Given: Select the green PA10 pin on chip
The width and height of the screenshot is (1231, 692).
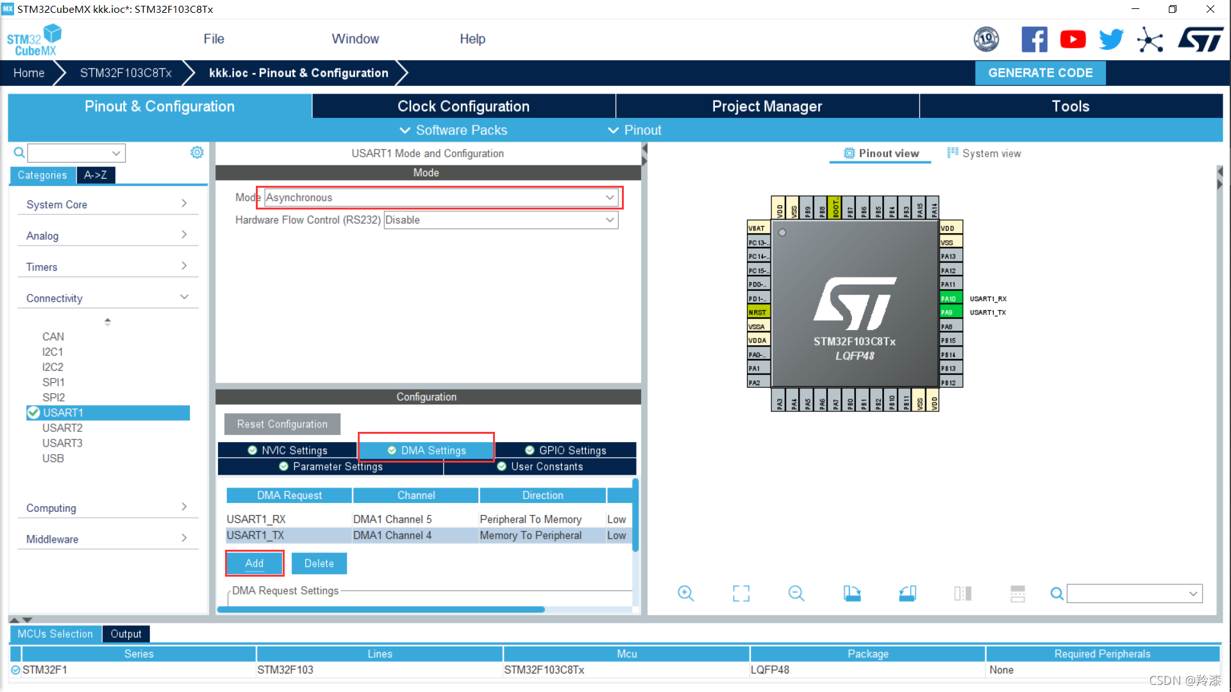Looking at the screenshot, I should point(951,299).
